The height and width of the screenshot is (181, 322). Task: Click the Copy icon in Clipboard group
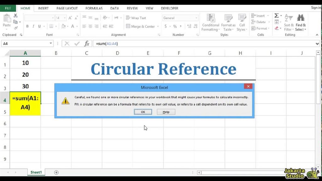(15, 22)
